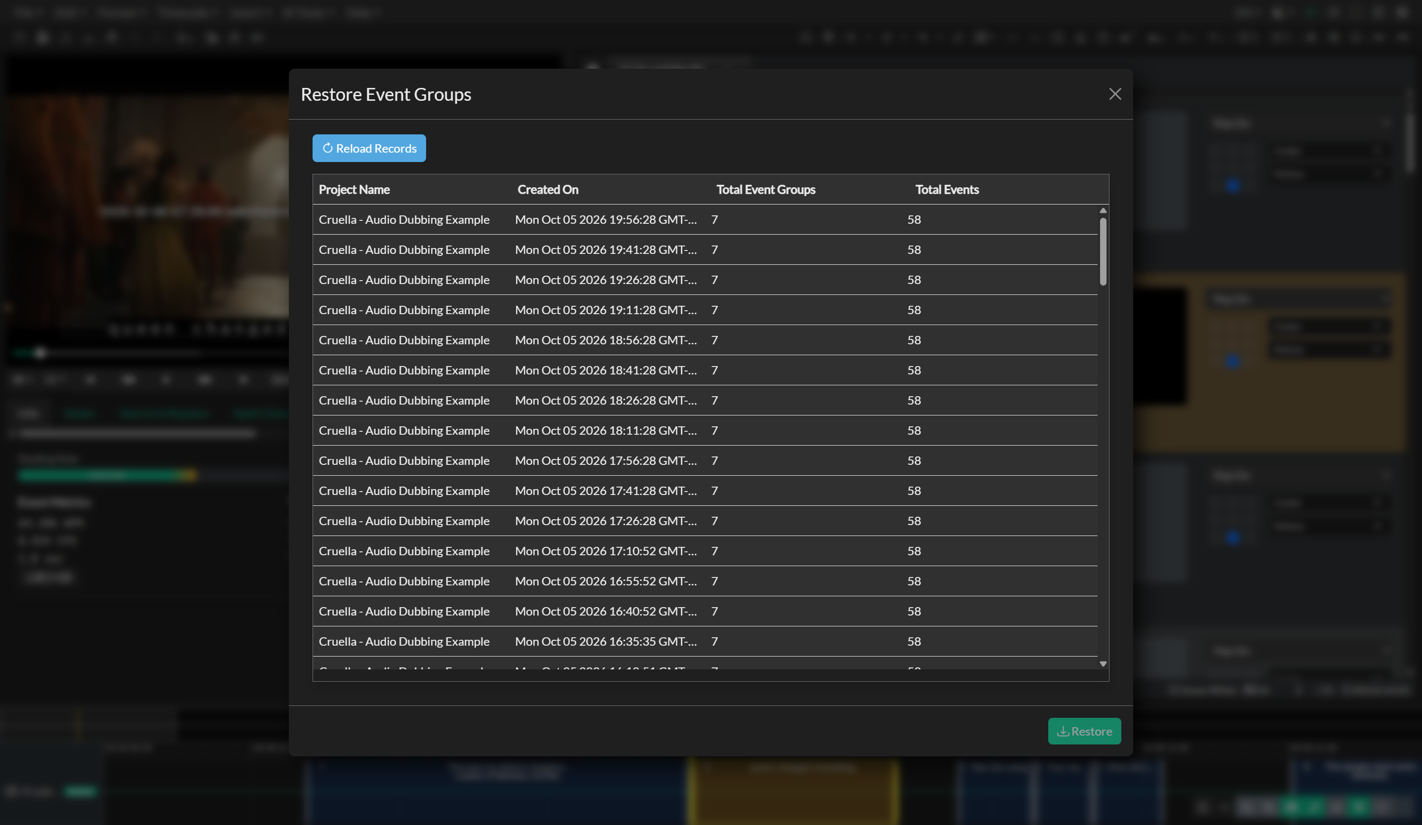Screen dimensions: 1422x825
Task: Select the record created at 19:26:28
Action: coord(706,280)
